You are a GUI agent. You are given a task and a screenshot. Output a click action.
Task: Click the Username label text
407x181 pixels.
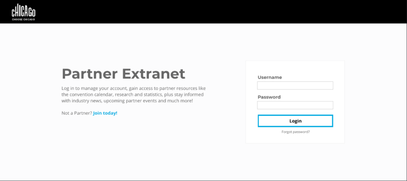tap(270, 78)
